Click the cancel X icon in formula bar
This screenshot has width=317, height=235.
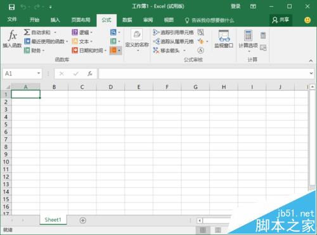pyautogui.click(x=61, y=74)
